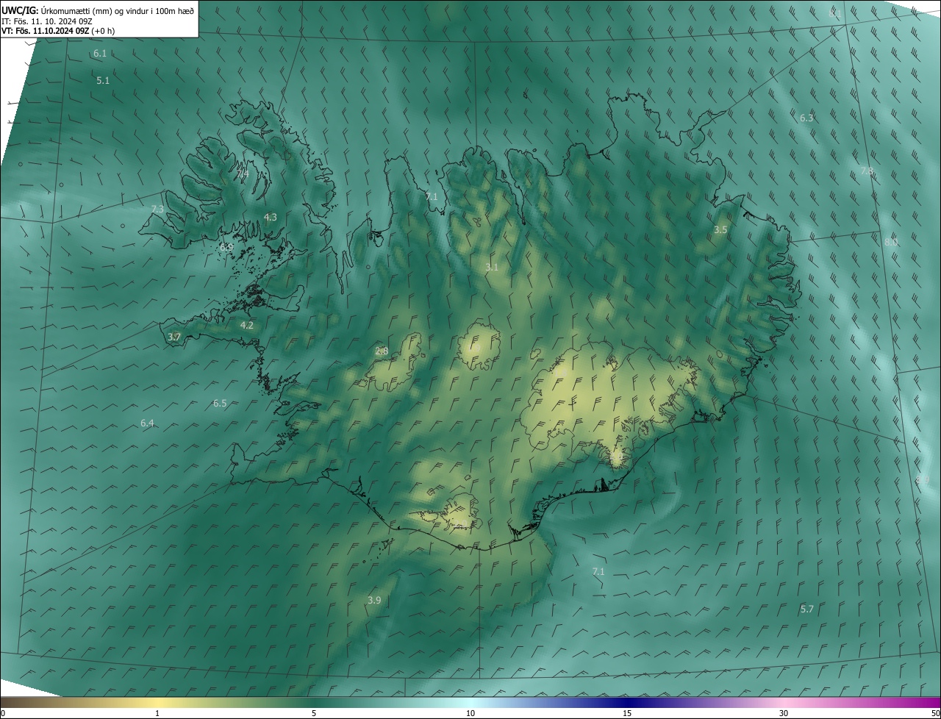Click the 6.9 value label
Image resolution: width=941 pixels, height=719 pixels.
pos(226,247)
